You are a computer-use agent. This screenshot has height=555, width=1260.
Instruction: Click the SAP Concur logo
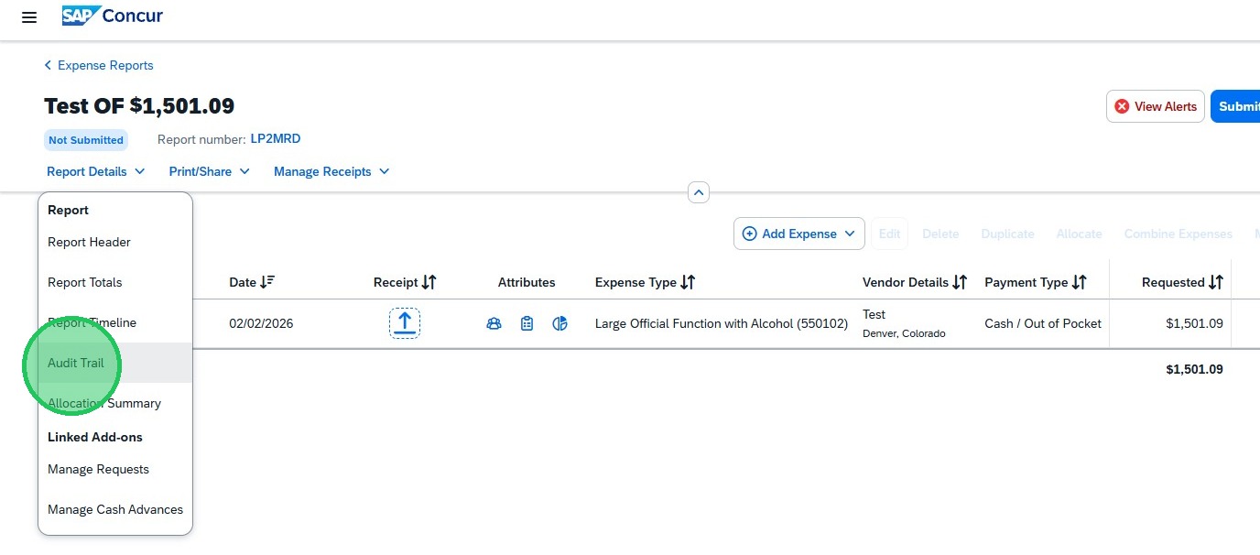point(113,16)
